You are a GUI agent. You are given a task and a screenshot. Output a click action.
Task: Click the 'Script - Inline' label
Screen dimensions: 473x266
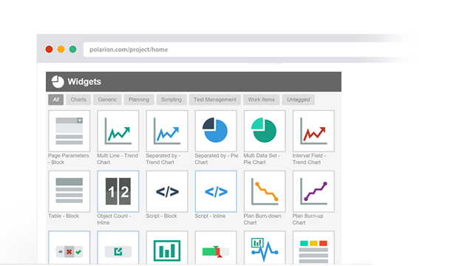point(210,216)
